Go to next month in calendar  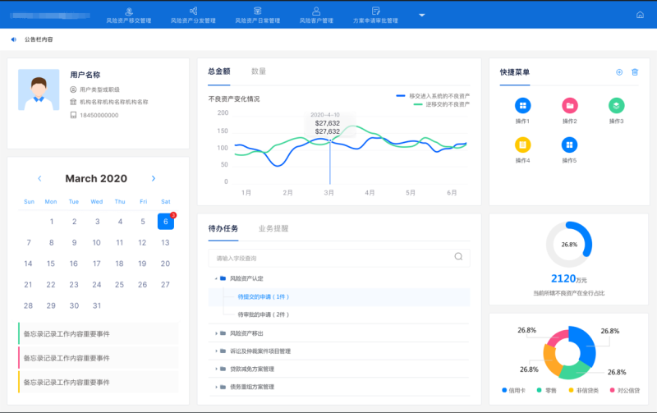point(154,178)
